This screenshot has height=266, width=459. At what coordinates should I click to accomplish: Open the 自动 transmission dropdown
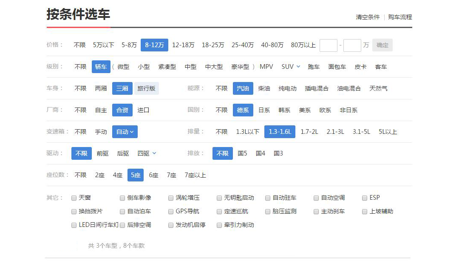click(125, 132)
